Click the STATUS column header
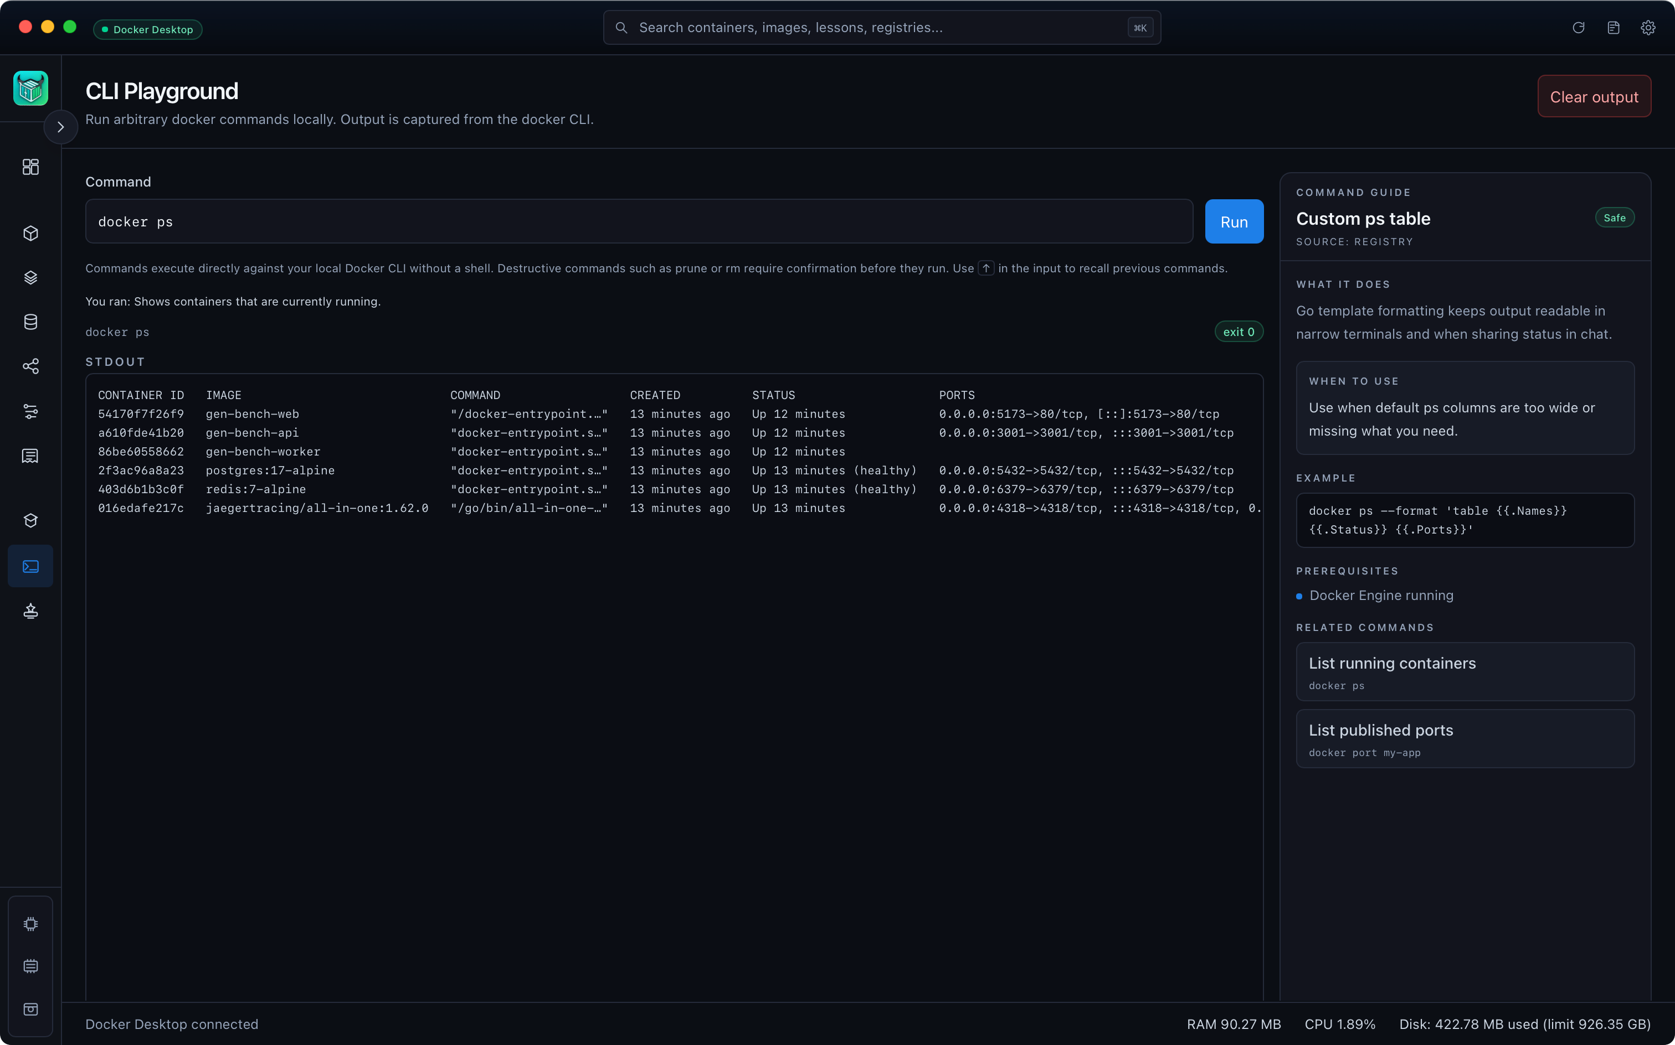Screen dimensions: 1675x1045 (x=773, y=395)
